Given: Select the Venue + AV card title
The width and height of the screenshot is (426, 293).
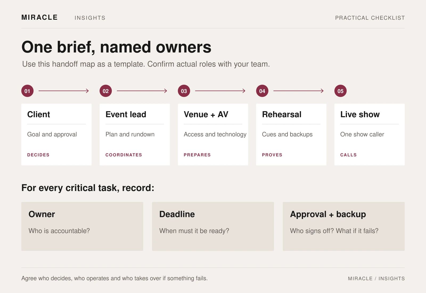Looking at the screenshot, I should tap(206, 115).
